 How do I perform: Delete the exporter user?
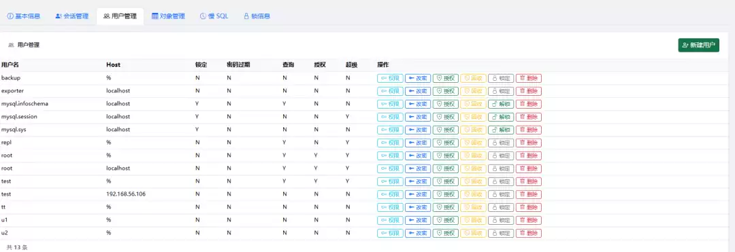click(528, 91)
